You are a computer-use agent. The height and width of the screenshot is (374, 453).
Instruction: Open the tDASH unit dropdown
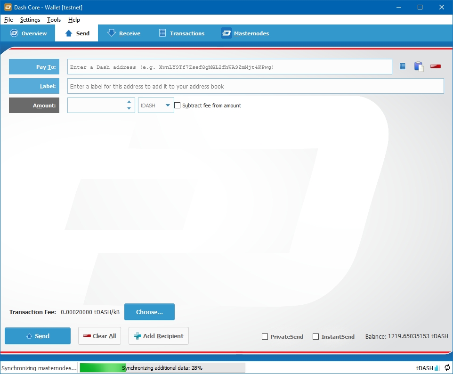click(156, 106)
